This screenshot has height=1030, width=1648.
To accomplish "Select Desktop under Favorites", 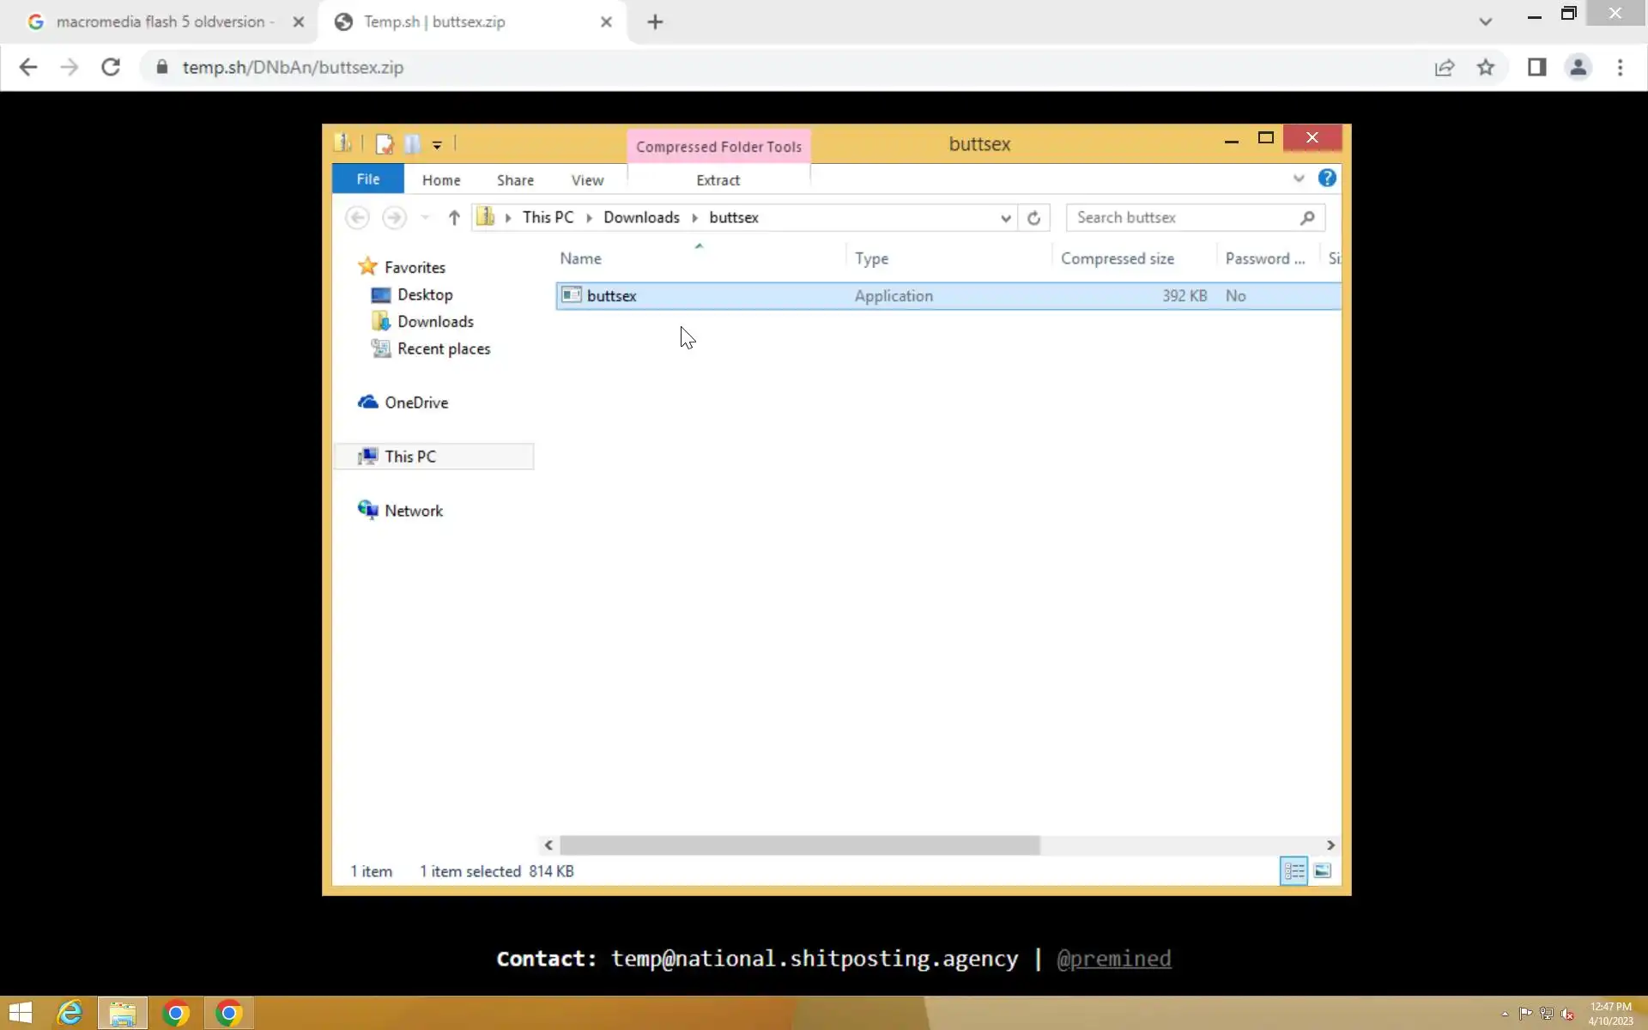I will click(424, 294).
